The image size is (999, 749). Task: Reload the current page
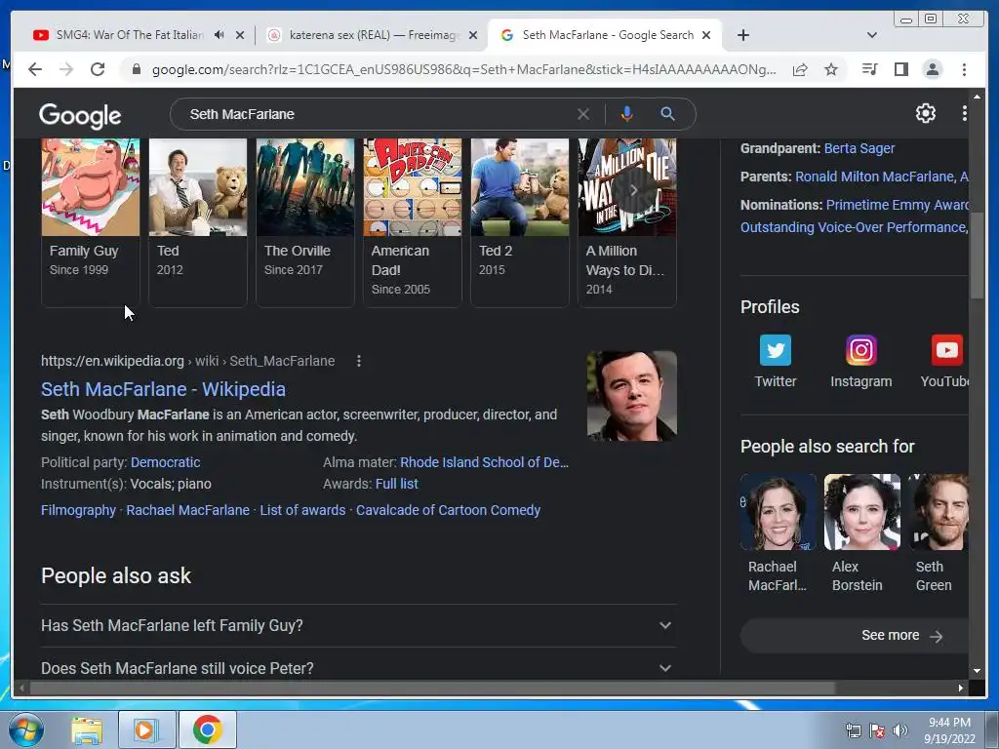[98, 69]
